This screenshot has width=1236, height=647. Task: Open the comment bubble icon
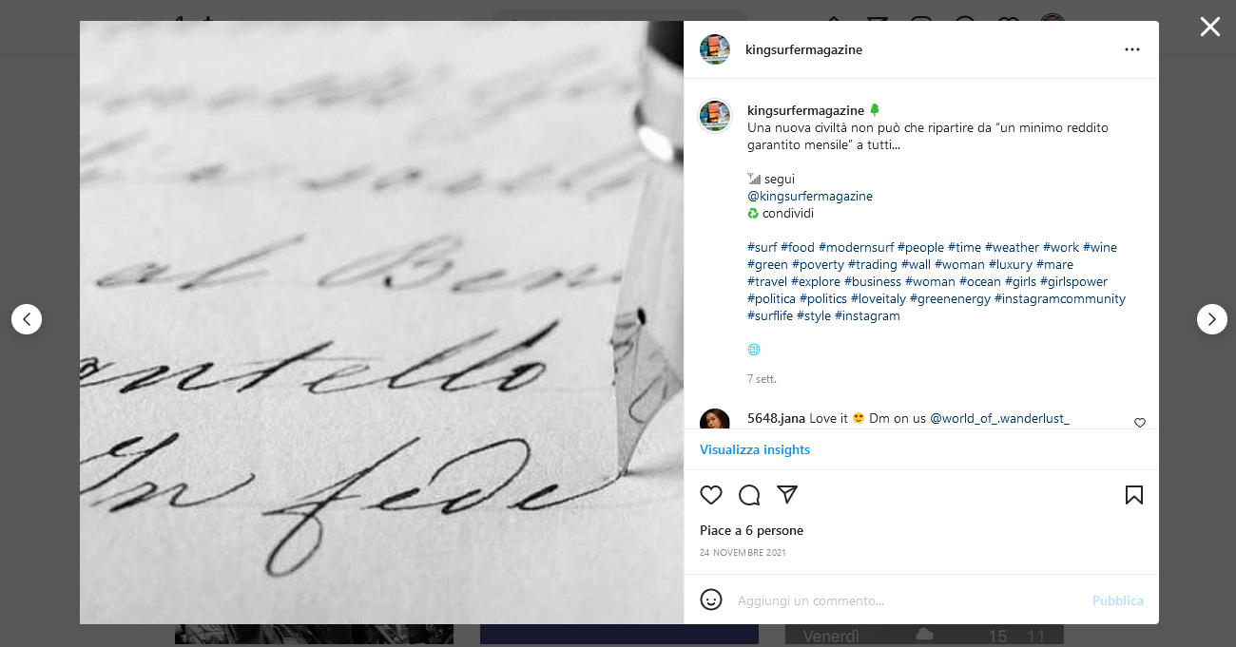coord(749,495)
